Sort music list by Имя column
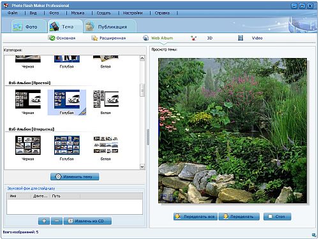The image size is (319, 239). pos(19,196)
